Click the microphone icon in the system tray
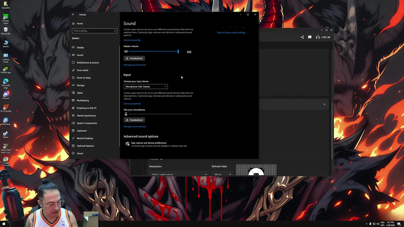The width and height of the screenshot is (404, 227). coord(370,224)
